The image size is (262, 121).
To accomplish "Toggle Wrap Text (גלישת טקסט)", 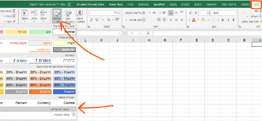I will click(x=136, y=13).
